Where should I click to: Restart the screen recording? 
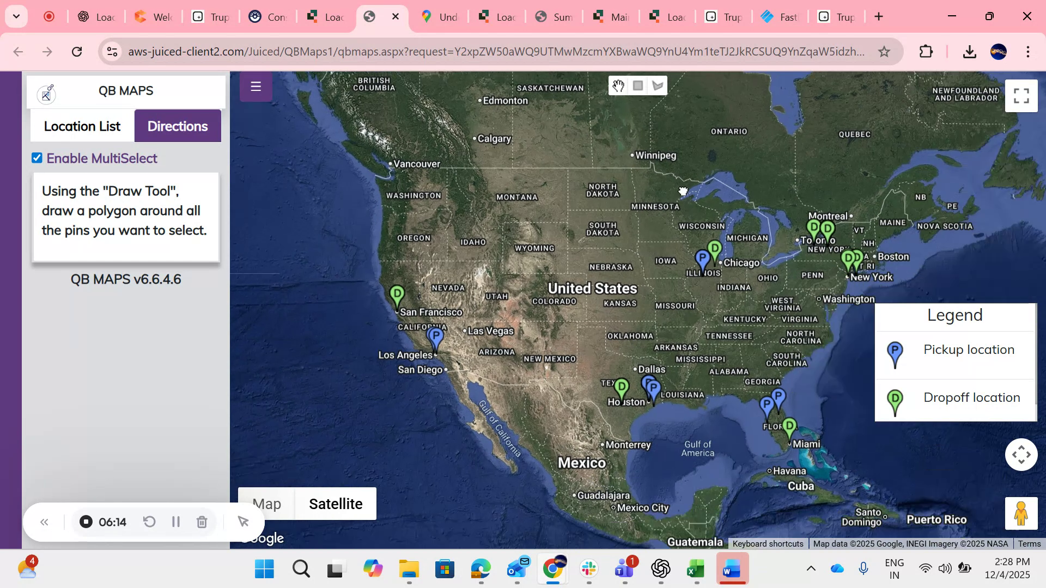click(149, 522)
